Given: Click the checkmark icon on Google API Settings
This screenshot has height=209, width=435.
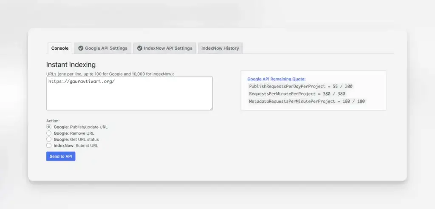Looking at the screenshot, I should 81,48.
